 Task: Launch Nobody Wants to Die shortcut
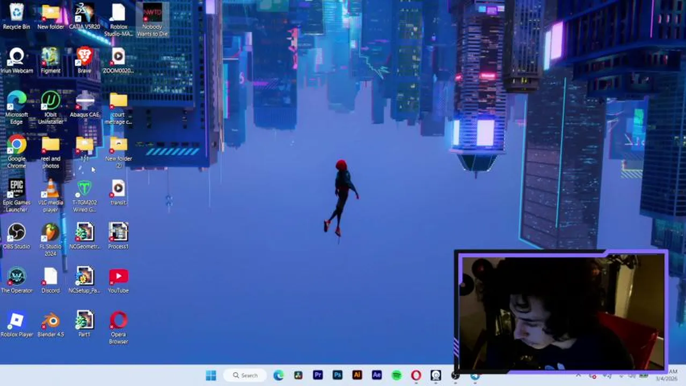[x=152, y=20]
